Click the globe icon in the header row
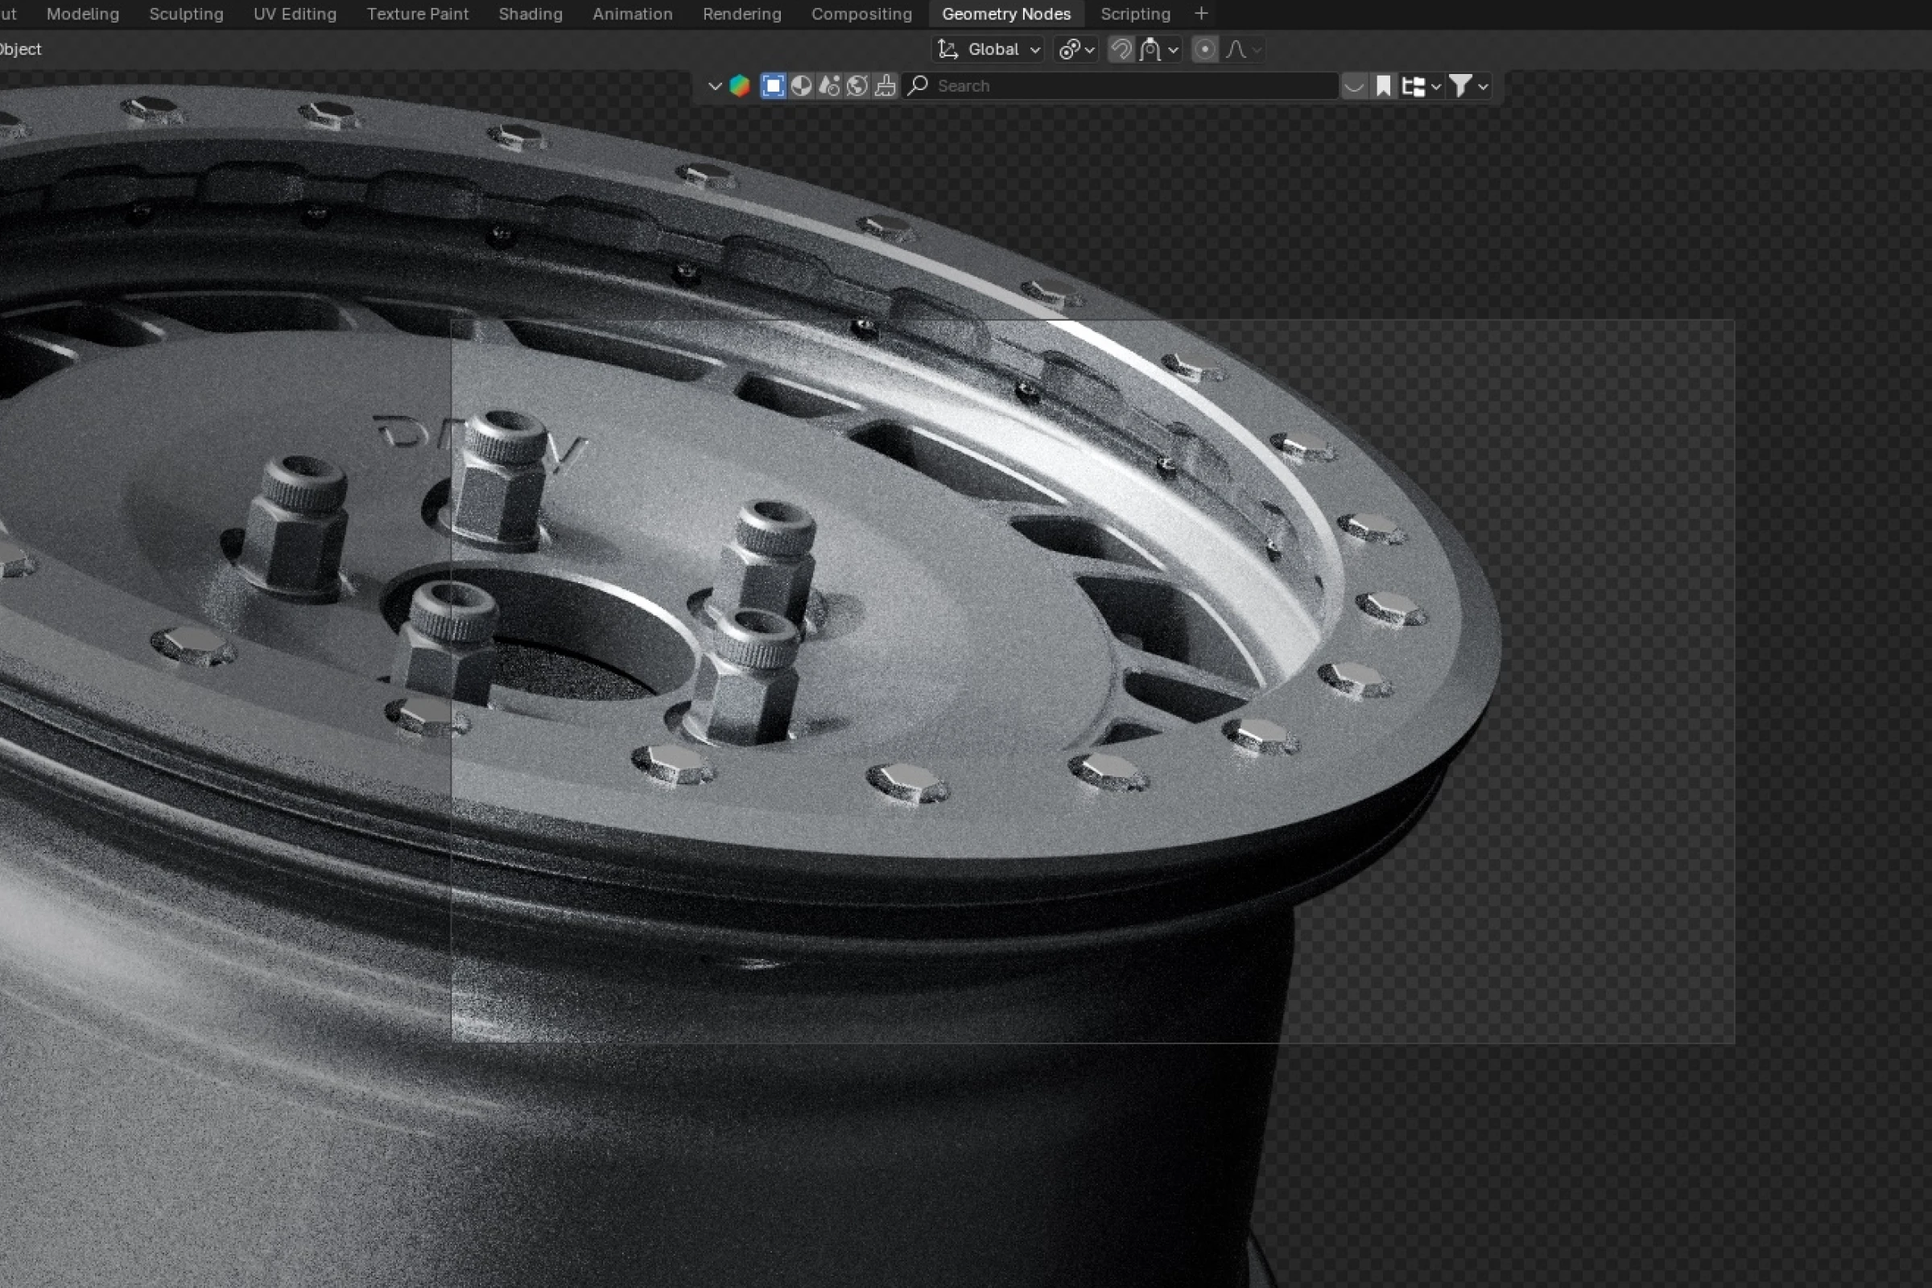 (857, 85)
